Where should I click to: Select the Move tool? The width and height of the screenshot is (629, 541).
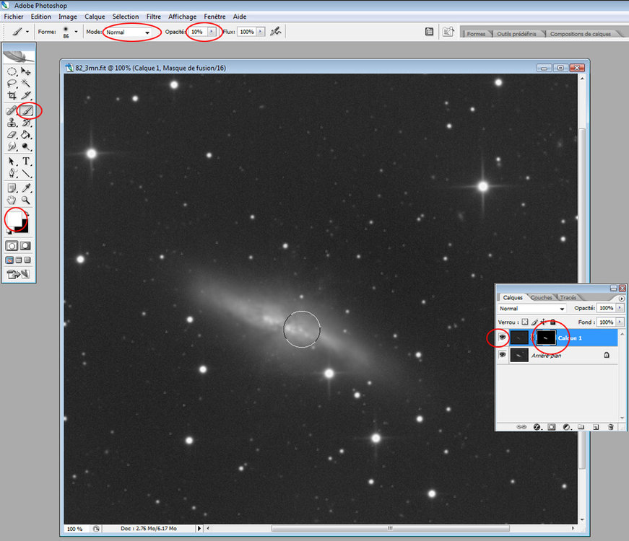tap(26, 71)
